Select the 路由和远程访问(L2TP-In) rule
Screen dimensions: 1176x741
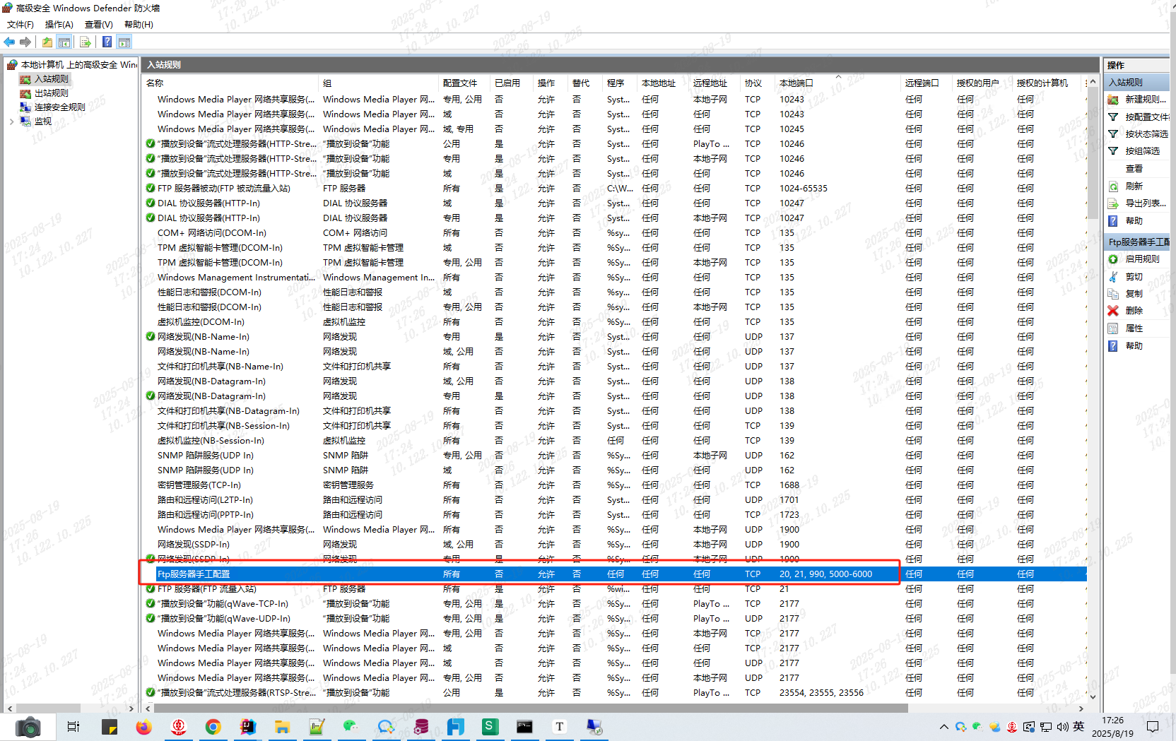(x=614, y=500)
